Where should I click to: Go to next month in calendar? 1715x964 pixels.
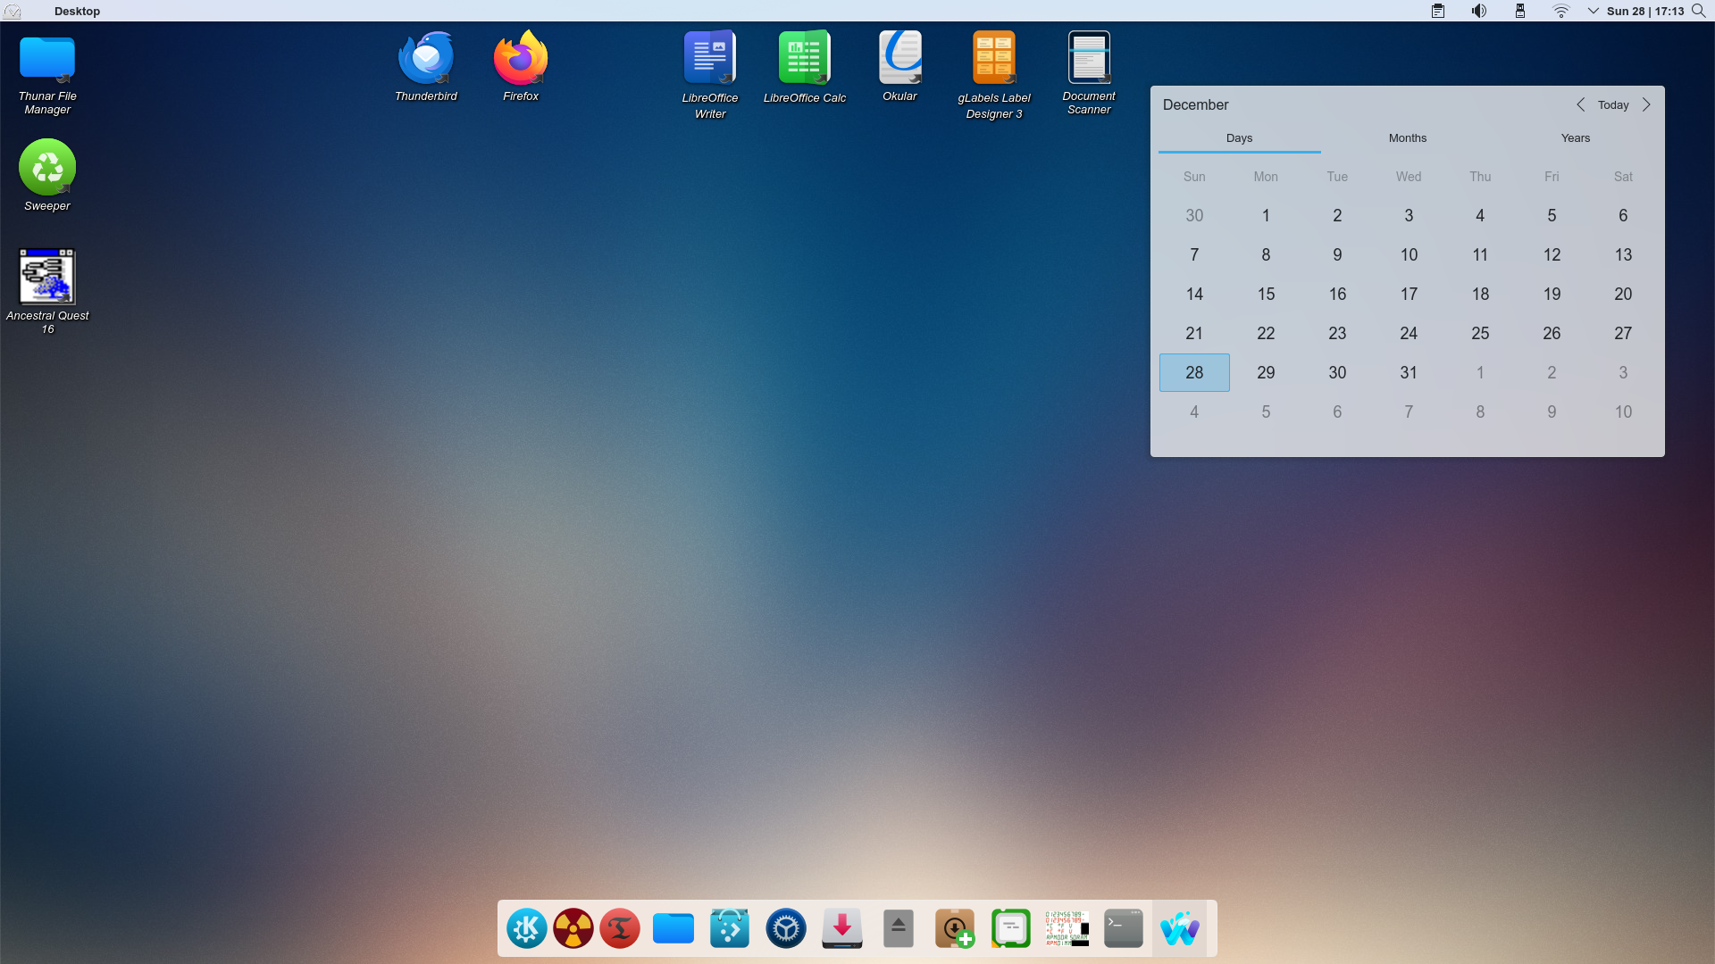tap(1646, 105)
